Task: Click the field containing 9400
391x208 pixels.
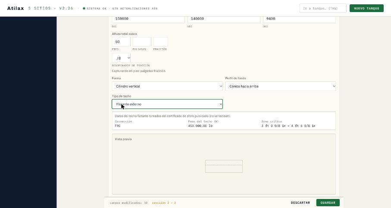Action: pos(299,19)
